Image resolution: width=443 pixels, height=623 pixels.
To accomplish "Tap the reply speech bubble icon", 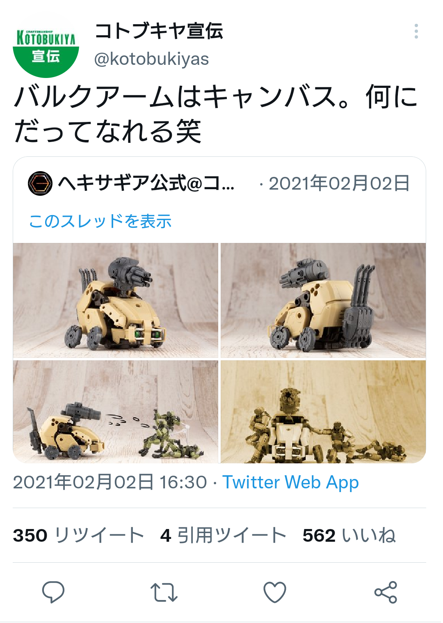I will pos(53,592).
